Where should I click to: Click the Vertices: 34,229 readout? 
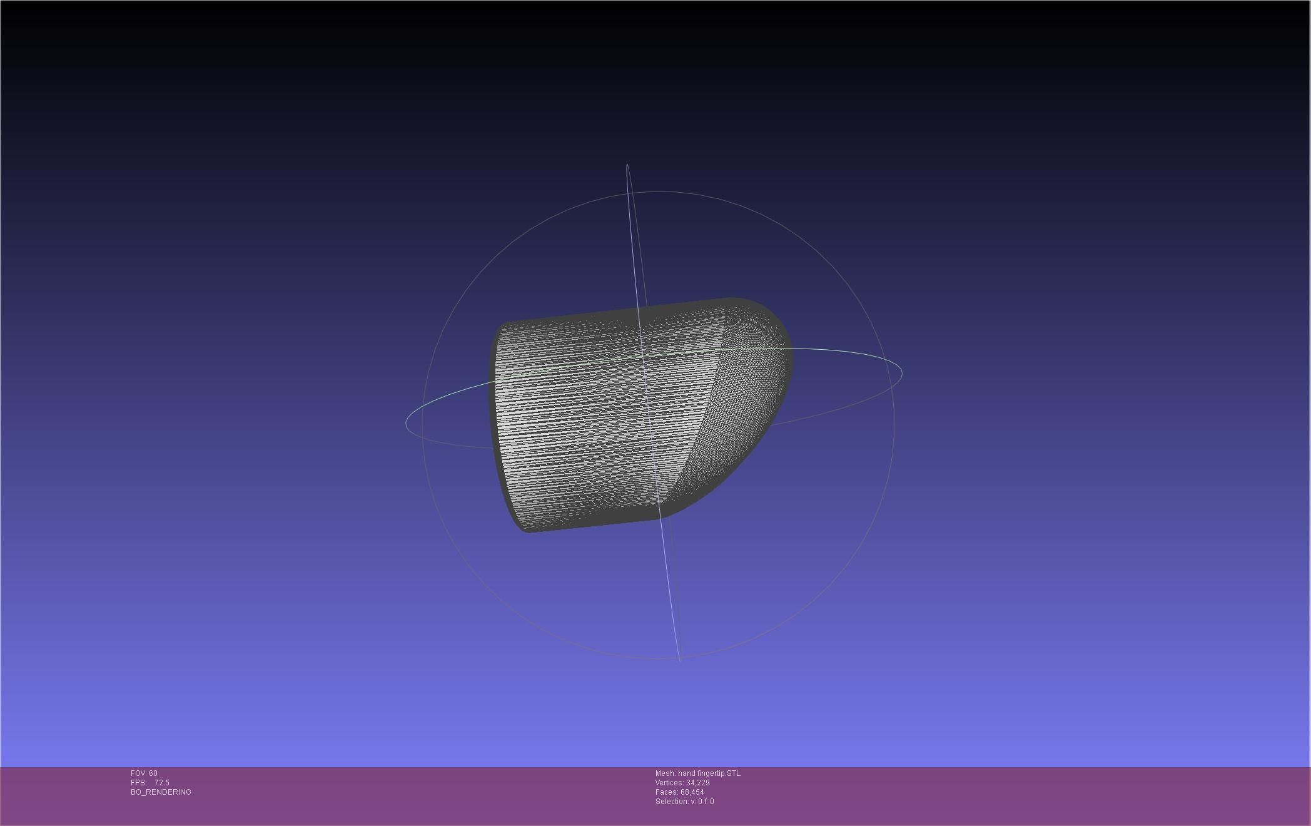click(682, 783)
